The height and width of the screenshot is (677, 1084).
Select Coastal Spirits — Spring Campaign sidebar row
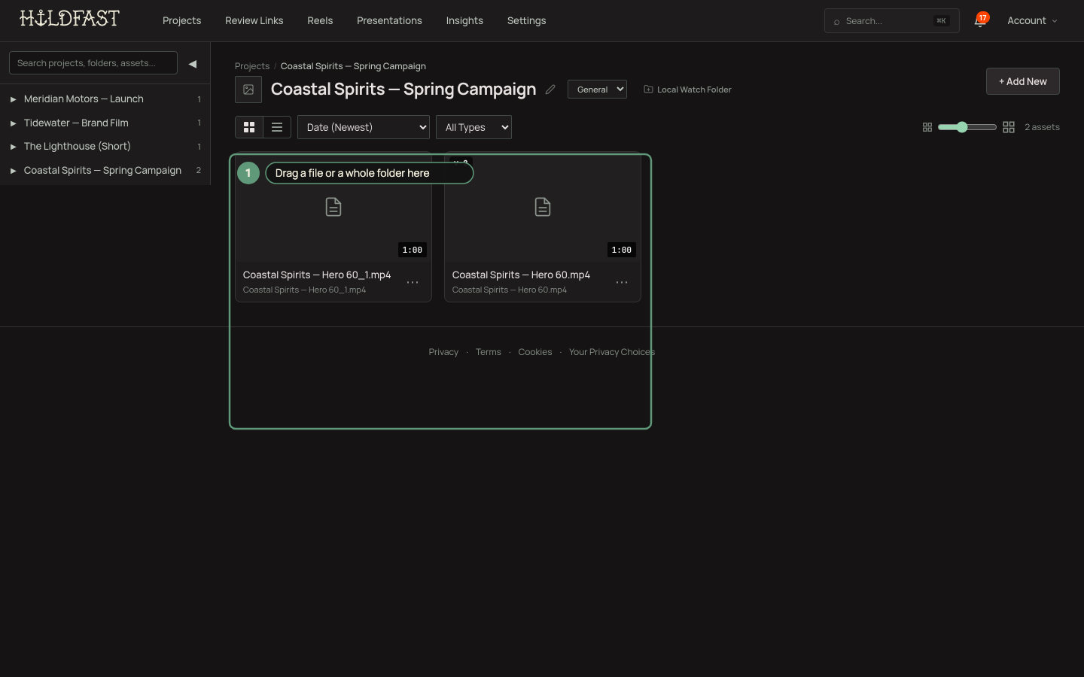coord(105,171)
